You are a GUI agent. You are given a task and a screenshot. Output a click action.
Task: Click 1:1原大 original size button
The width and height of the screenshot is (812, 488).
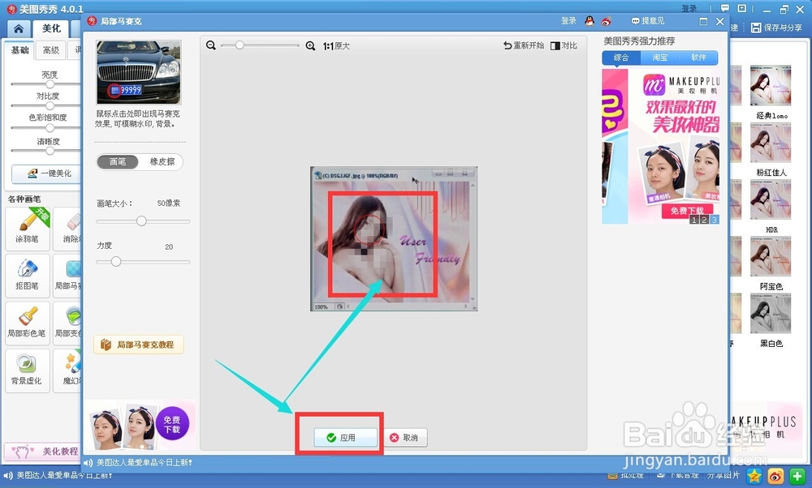336,46
